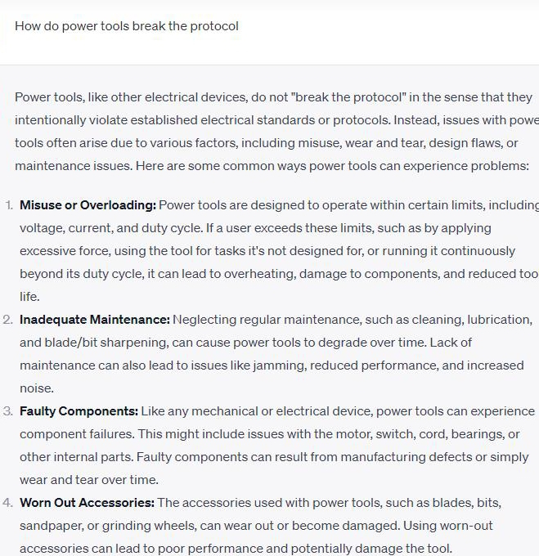Click the 'Misuse or Overloading:' bold heading

point(88,205)
